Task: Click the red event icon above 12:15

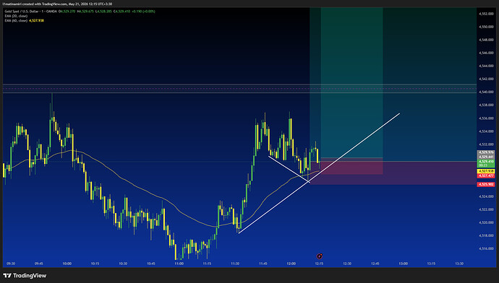Action: click(x=319, y=256)
